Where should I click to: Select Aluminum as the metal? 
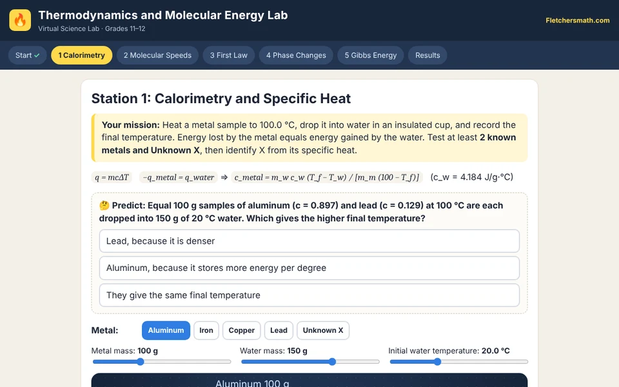(x=166, y=330)
